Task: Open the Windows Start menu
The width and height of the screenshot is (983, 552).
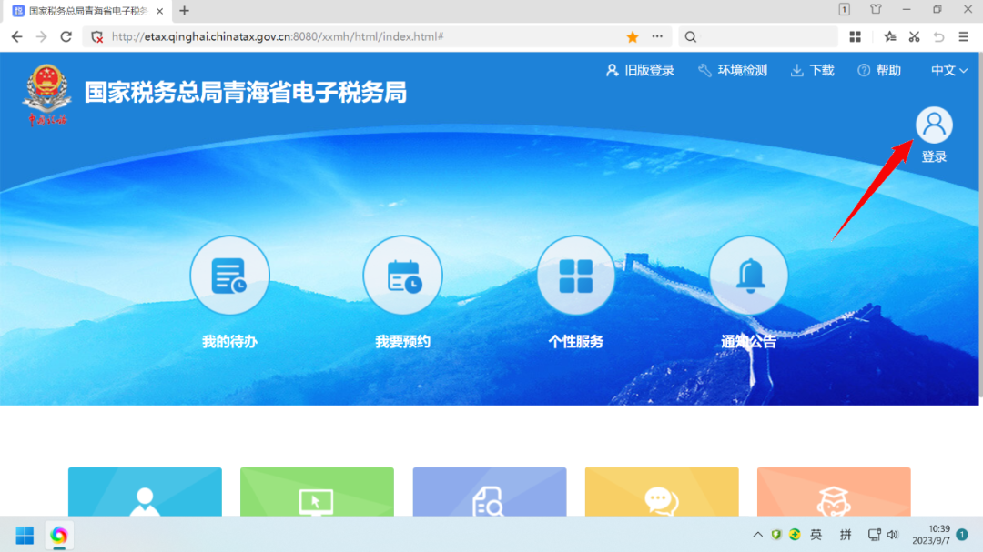Action: pyautogui.click(x=25, y=536)
